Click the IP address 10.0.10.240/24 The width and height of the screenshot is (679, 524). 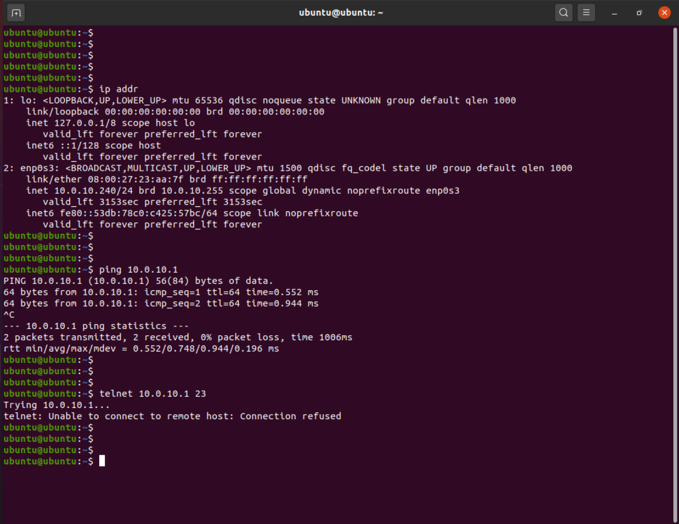[x=94, y=190]
